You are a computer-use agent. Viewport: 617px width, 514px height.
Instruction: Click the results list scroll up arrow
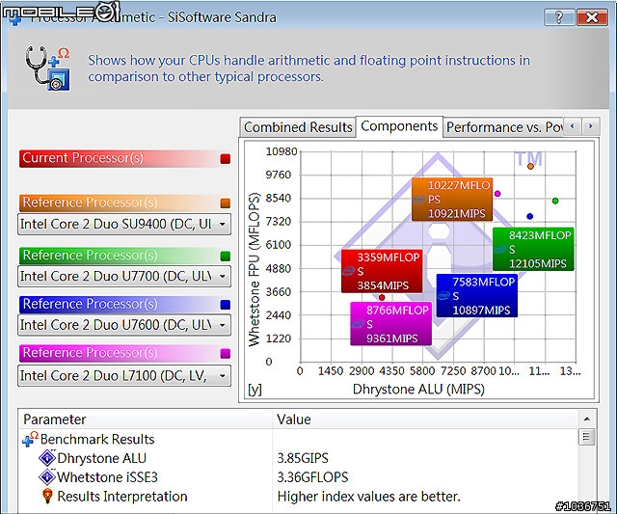[587, 419]
